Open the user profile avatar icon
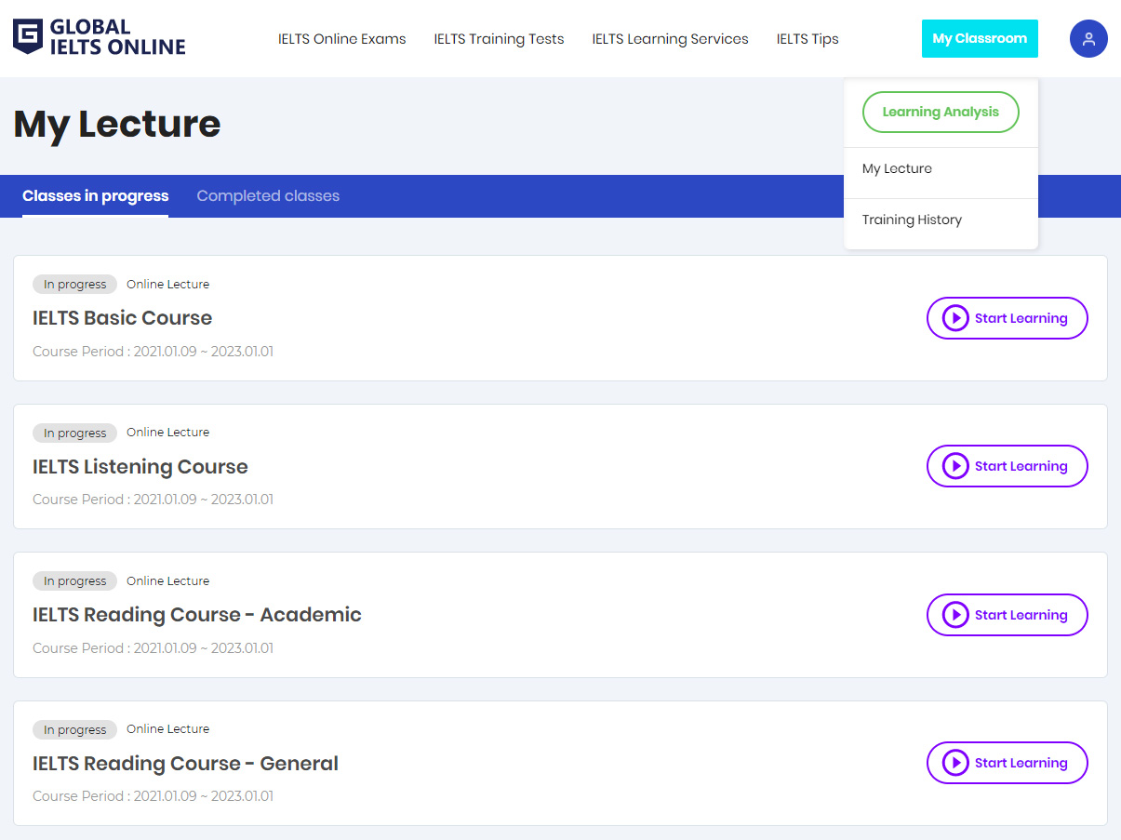1121x840 pixels. 1088,39
